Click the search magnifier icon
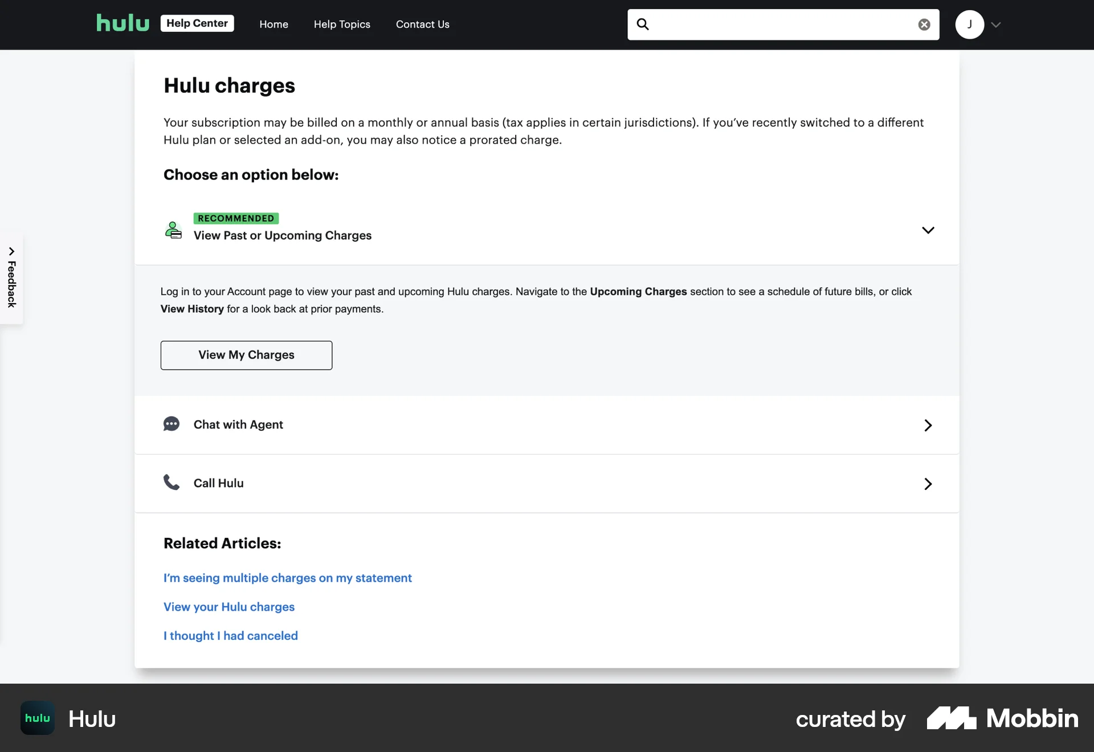1094x752 pixels. [643, 24]
